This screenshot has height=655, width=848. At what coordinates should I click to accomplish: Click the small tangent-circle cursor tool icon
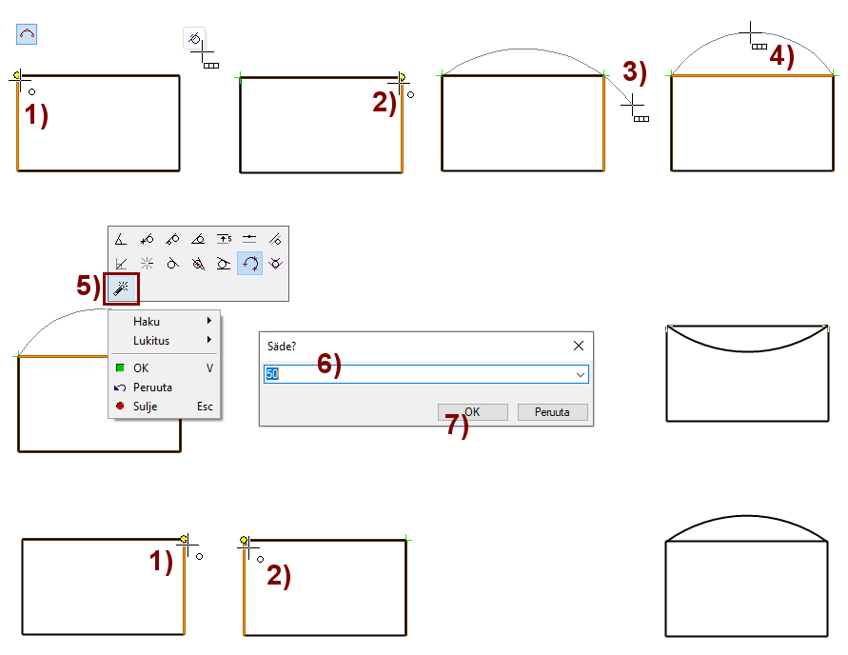194,38
